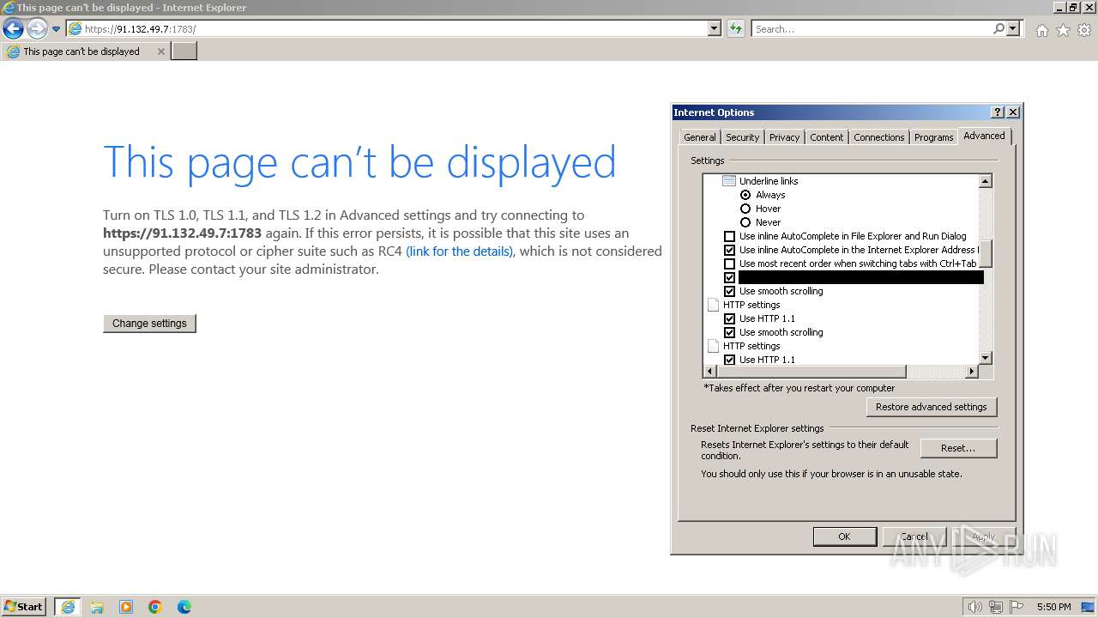Viewport: 1098px width, 618px height.
Task: Uncheck Use smooth scrolling directly below highlighted row
Action: [x=730, y=291]
